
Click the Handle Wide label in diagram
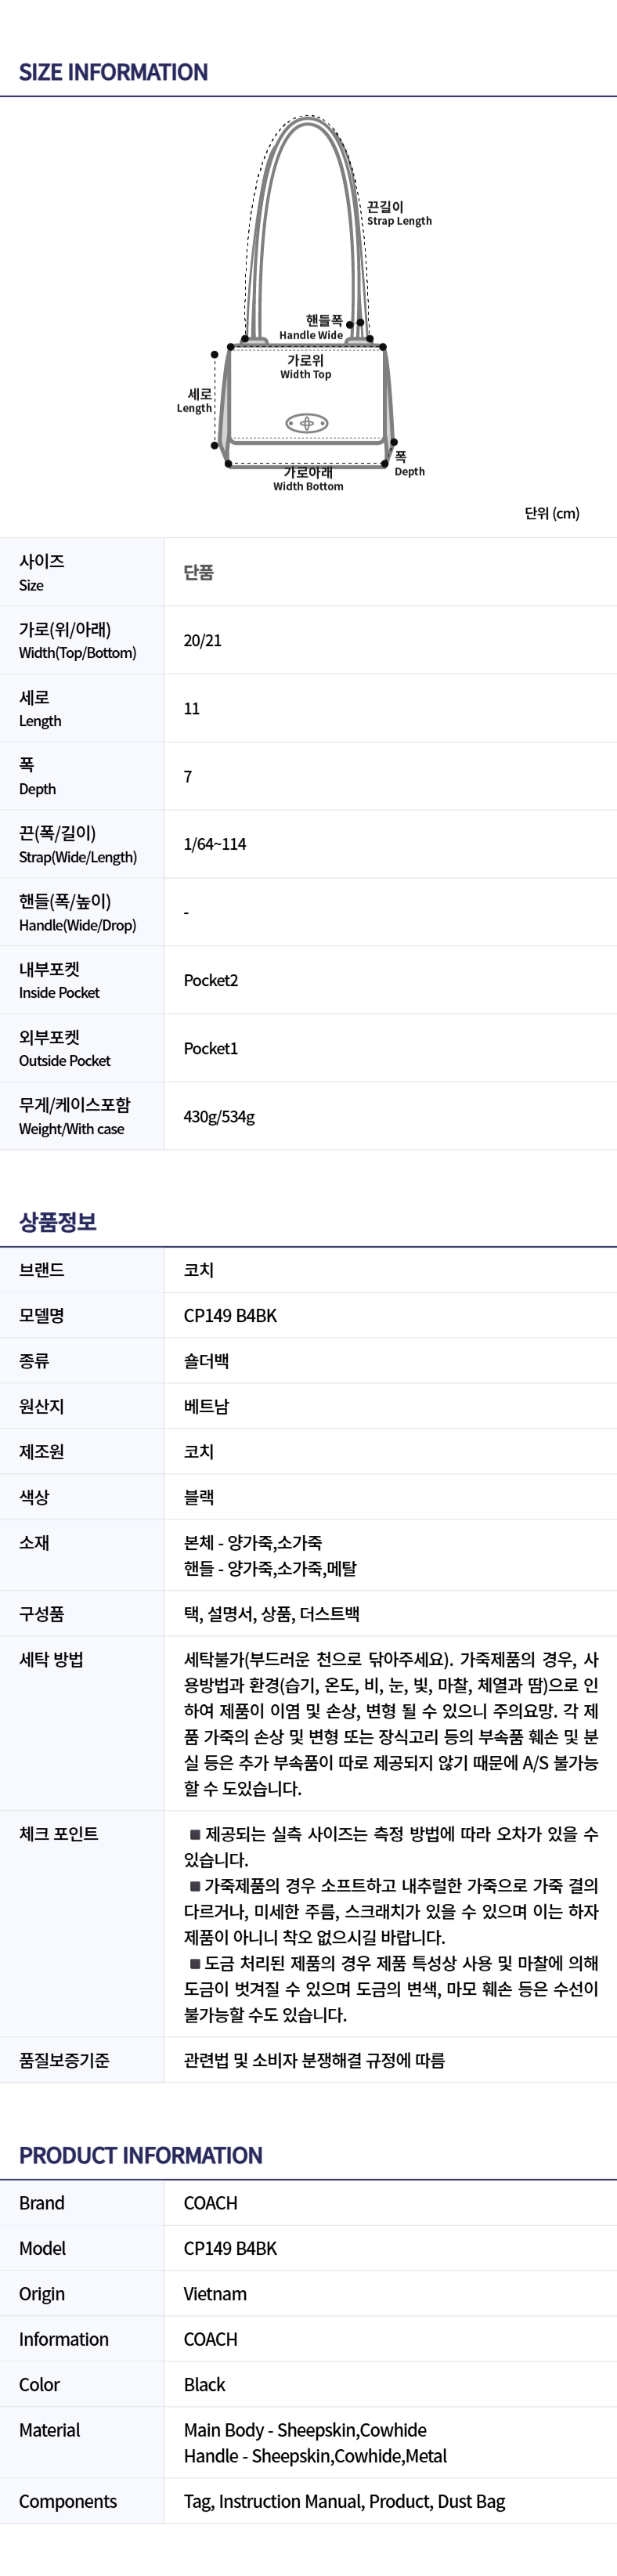[311, 327]
